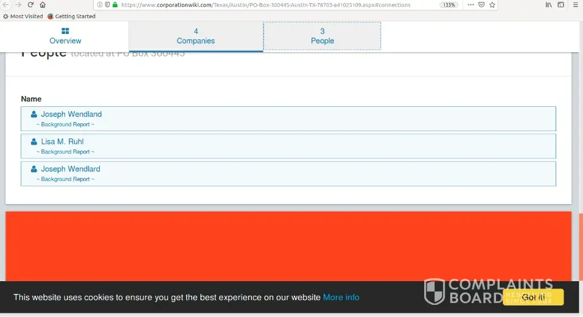Switch to the Overview tab
The width and height of the screenshot is (583, 317).
tap(65, 36)
